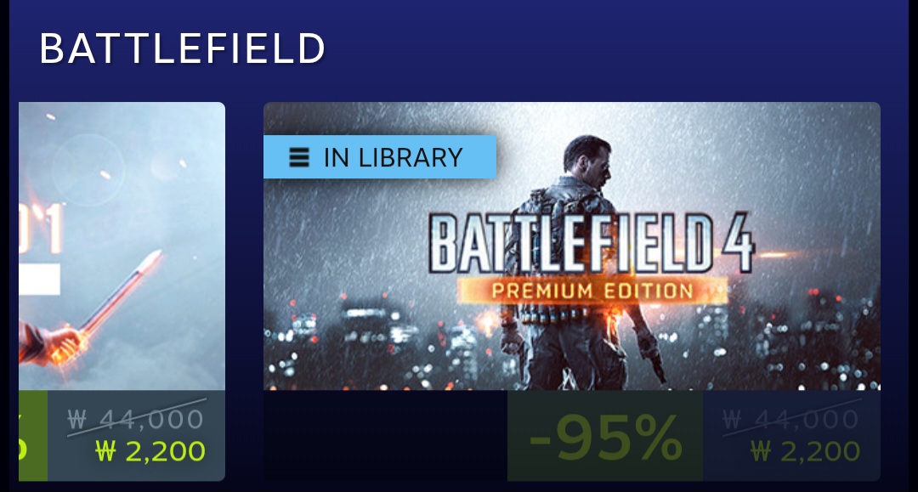
Task: Click the dark strip left of -95%
Action: (384, 437)
